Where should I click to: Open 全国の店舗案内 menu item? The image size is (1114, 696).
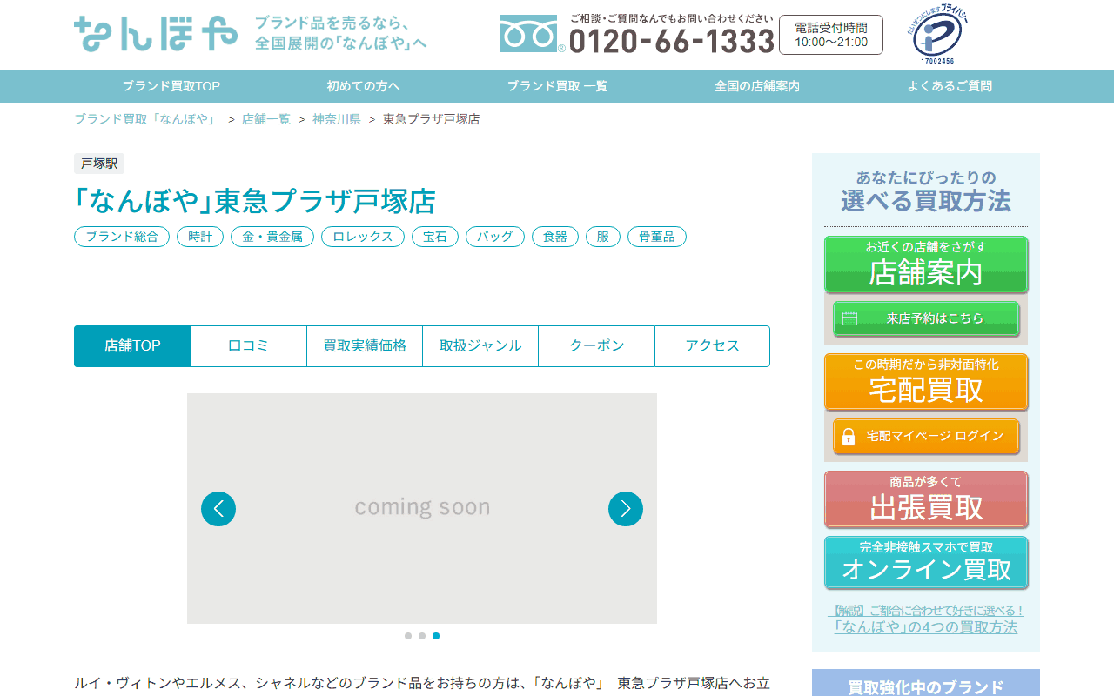coord(757,86)
